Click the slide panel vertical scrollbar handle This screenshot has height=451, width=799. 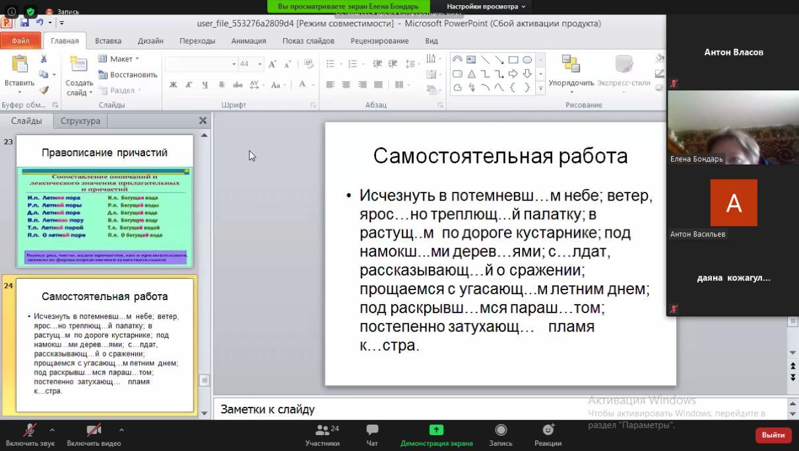point(205,380)
